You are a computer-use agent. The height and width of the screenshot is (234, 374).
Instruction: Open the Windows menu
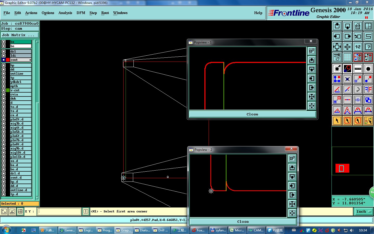[x=120, y=13]
